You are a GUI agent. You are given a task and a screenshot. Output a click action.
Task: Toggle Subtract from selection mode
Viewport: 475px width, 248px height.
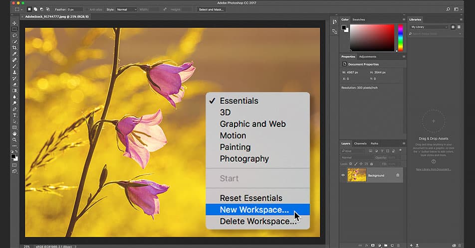pos(41,9)
